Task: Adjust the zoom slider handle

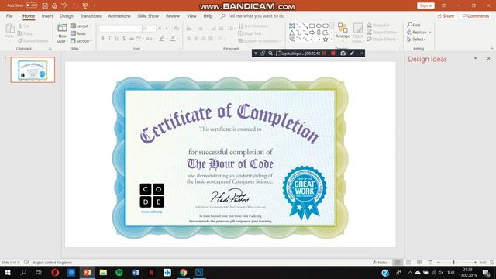Action: (x=453, y=263)
